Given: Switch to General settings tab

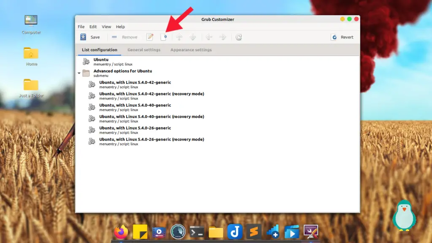Looking at the screenshot, I should click(x=144, y=50).
